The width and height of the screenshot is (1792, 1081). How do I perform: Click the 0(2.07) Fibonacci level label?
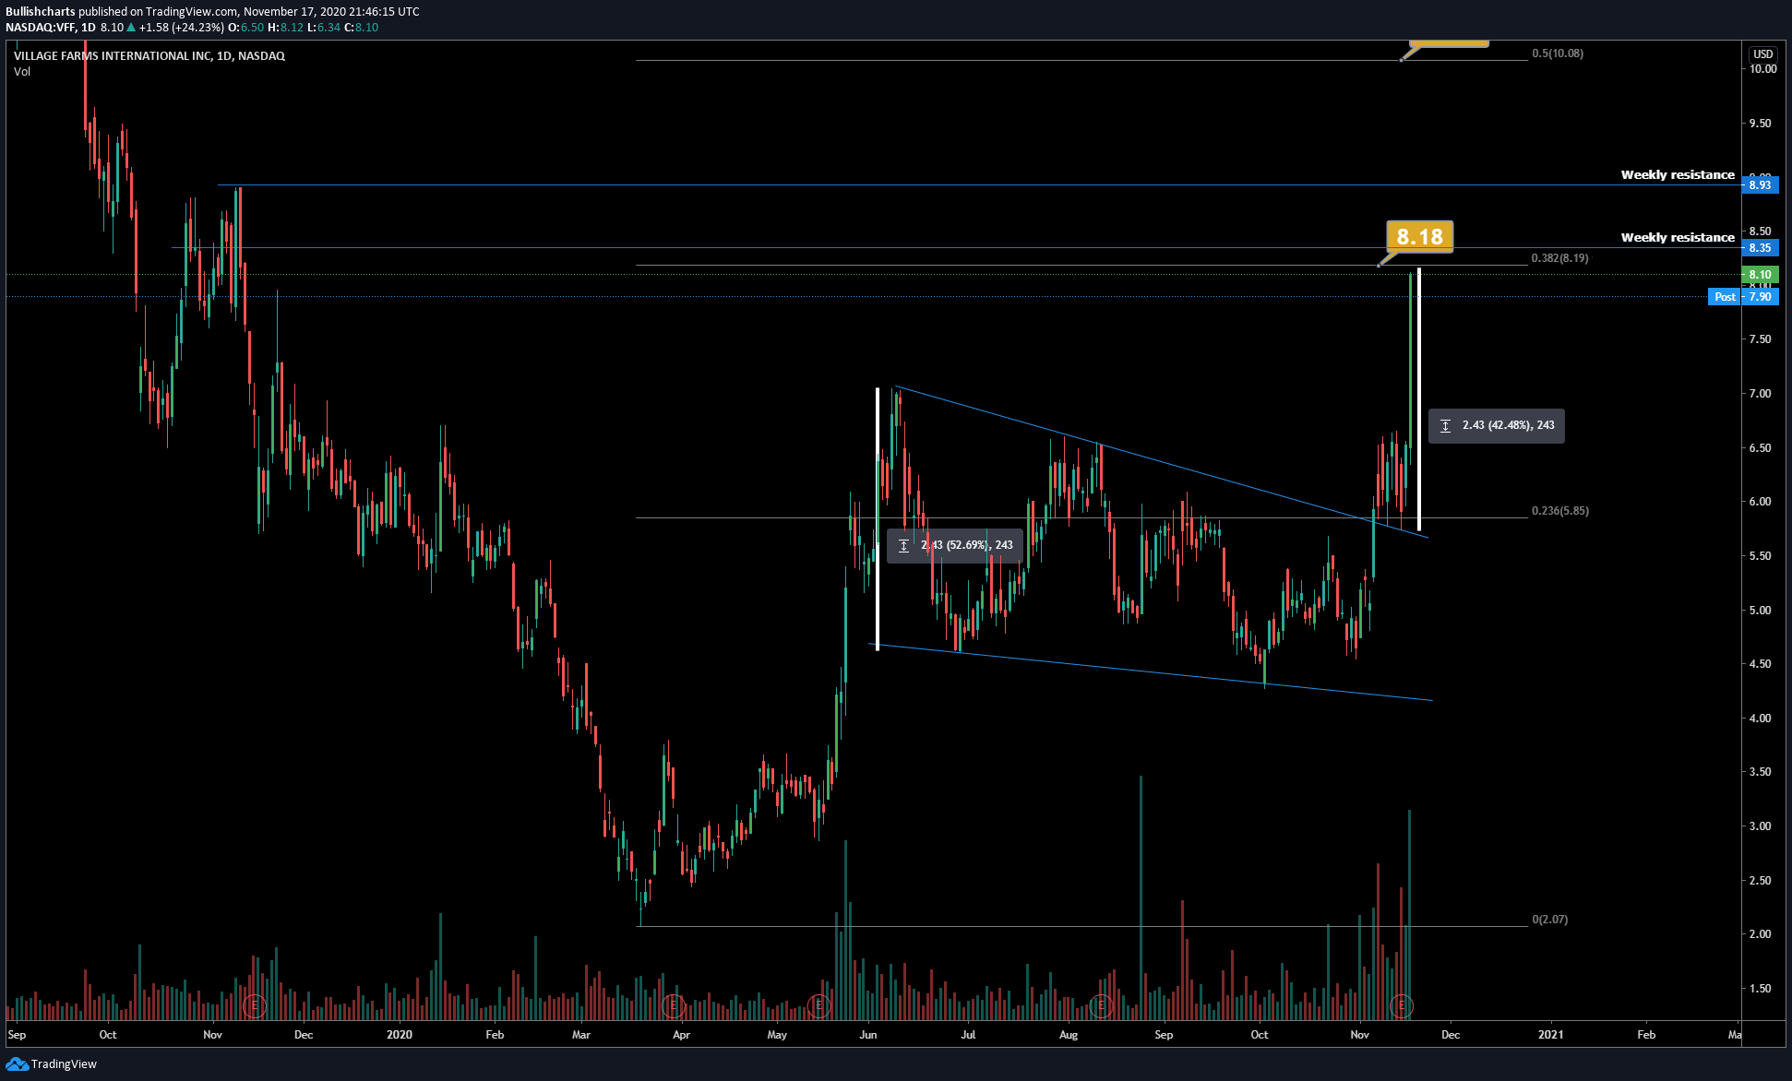[x=1549, y=920]
